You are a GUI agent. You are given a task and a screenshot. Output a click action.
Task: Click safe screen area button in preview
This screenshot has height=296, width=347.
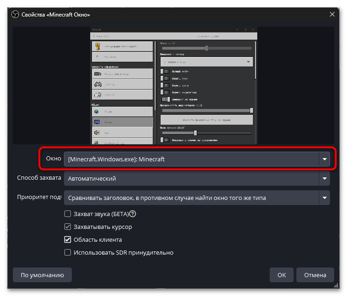coord(207,120)
